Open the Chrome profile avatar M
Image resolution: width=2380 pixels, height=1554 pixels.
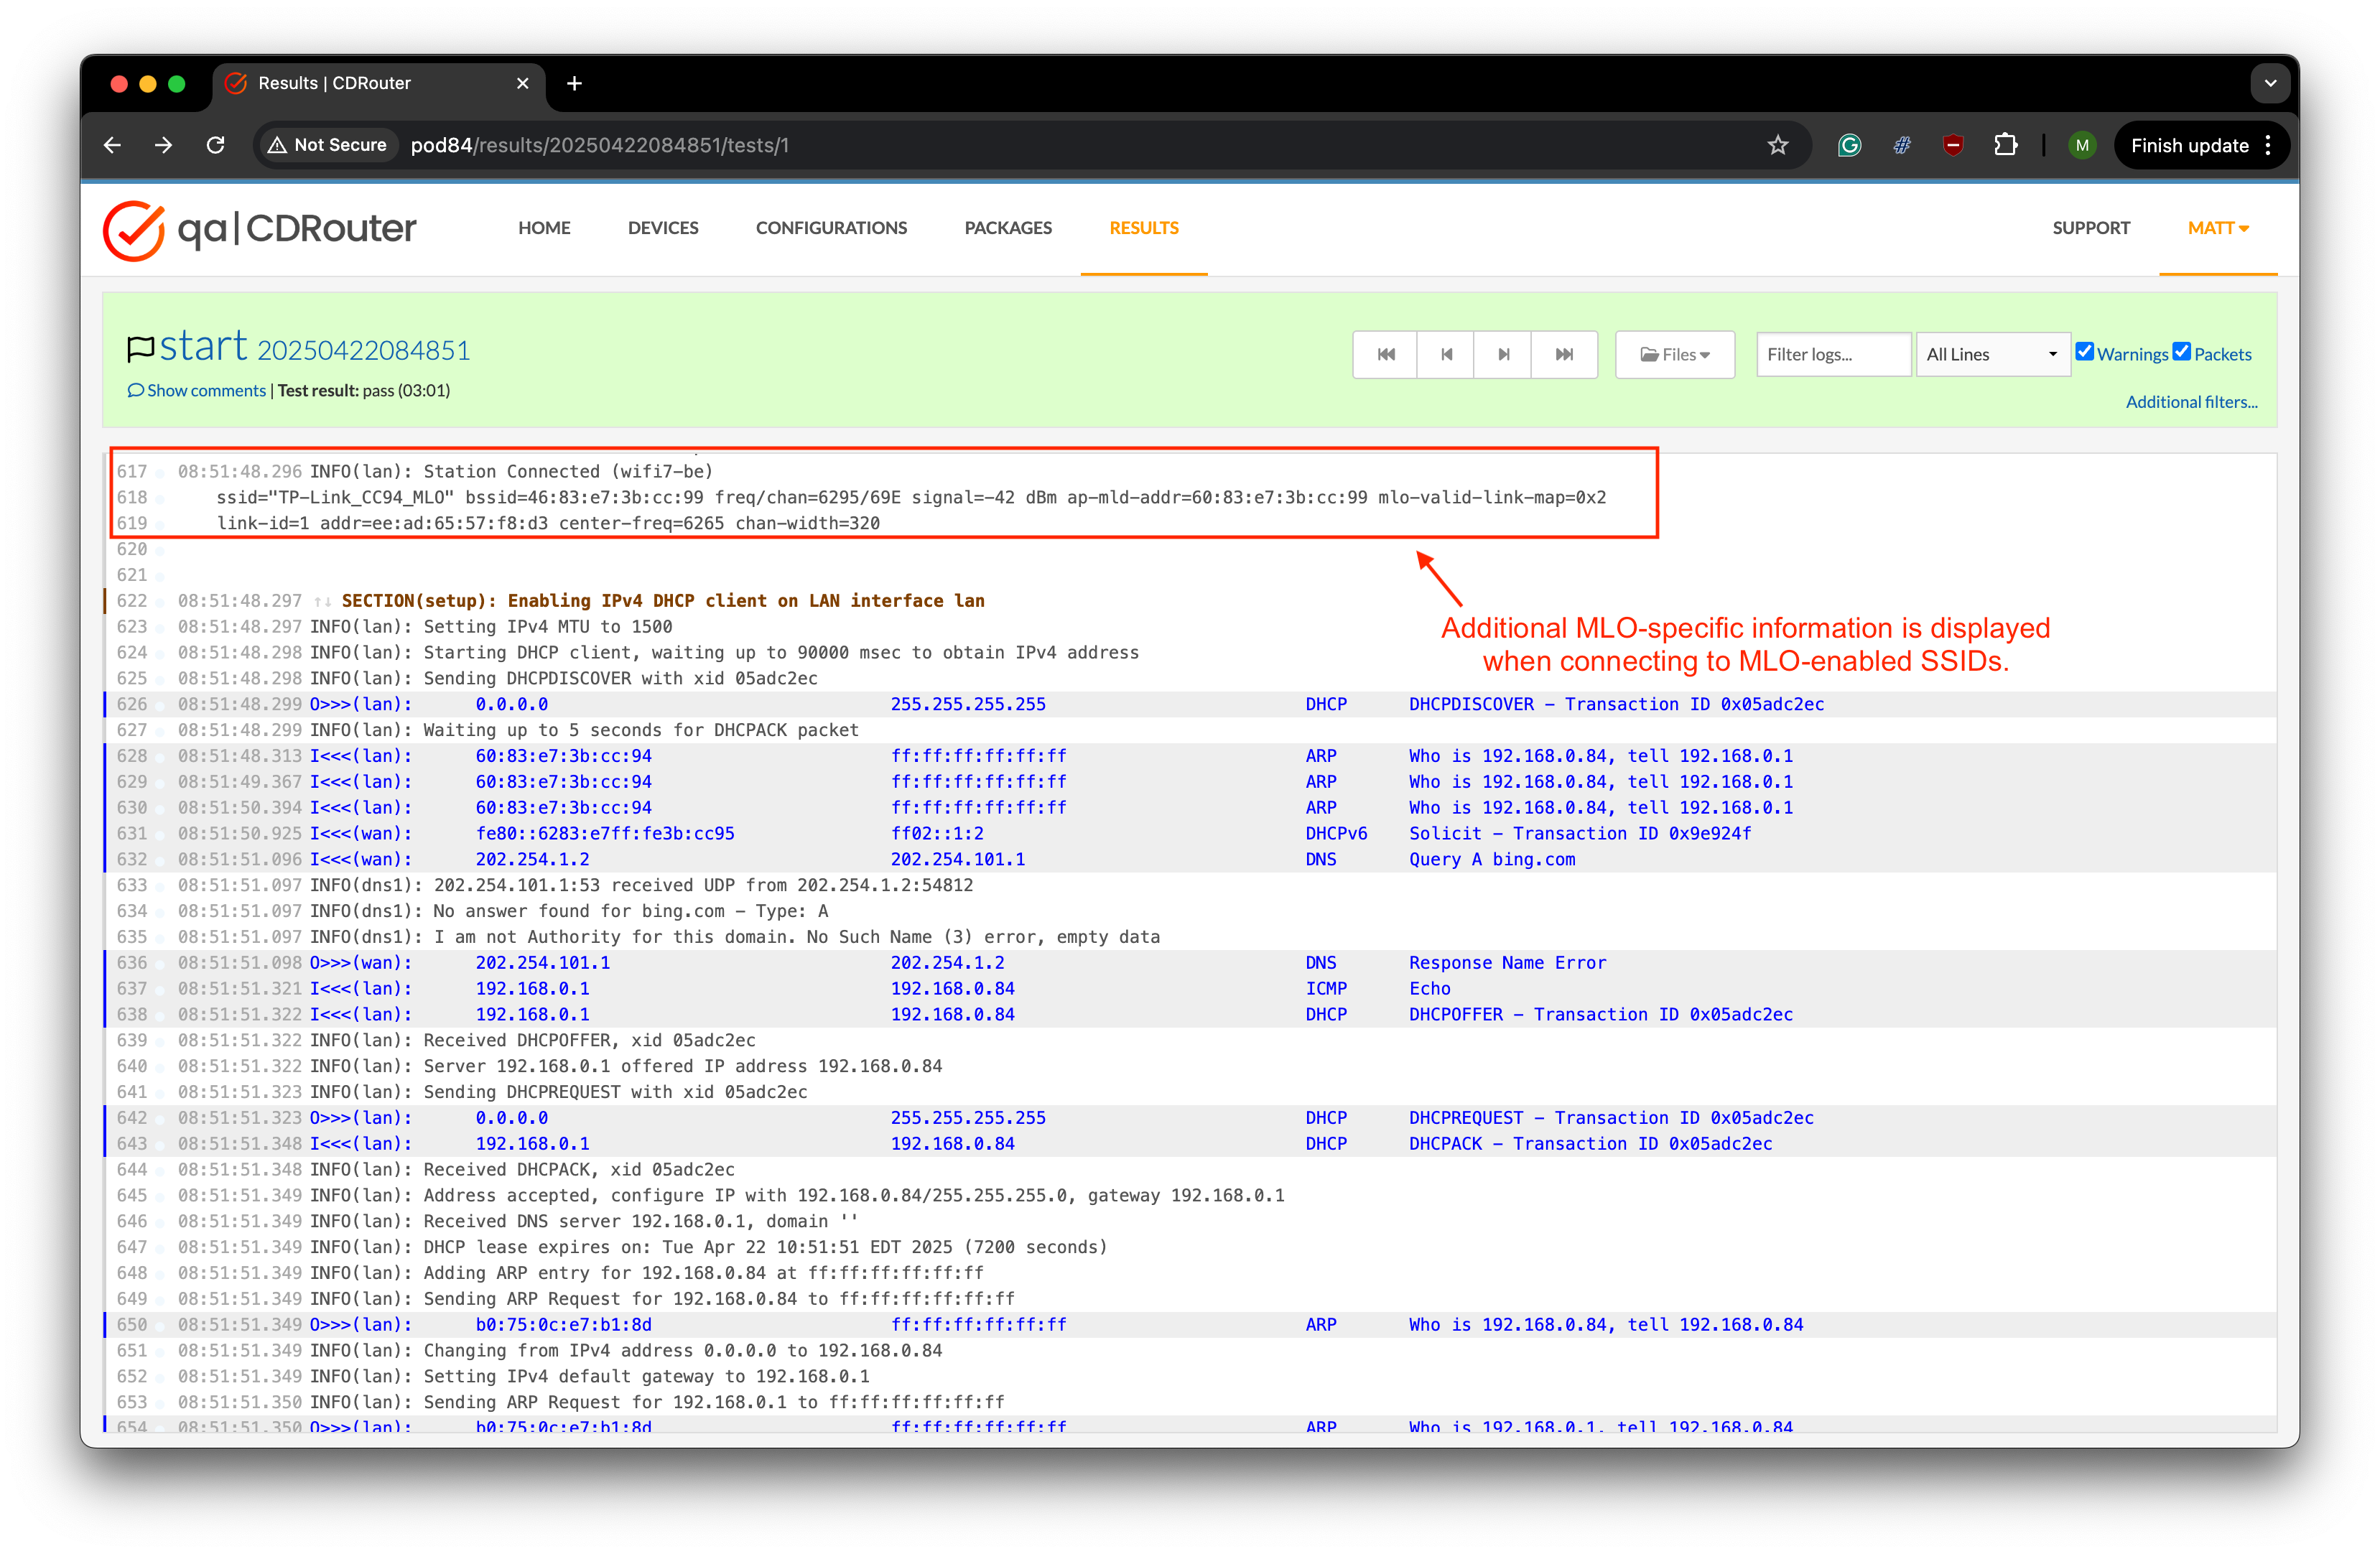tap(2082, 145)
